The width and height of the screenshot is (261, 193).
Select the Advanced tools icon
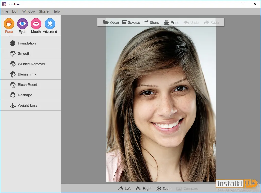click(x=50, y=24)
